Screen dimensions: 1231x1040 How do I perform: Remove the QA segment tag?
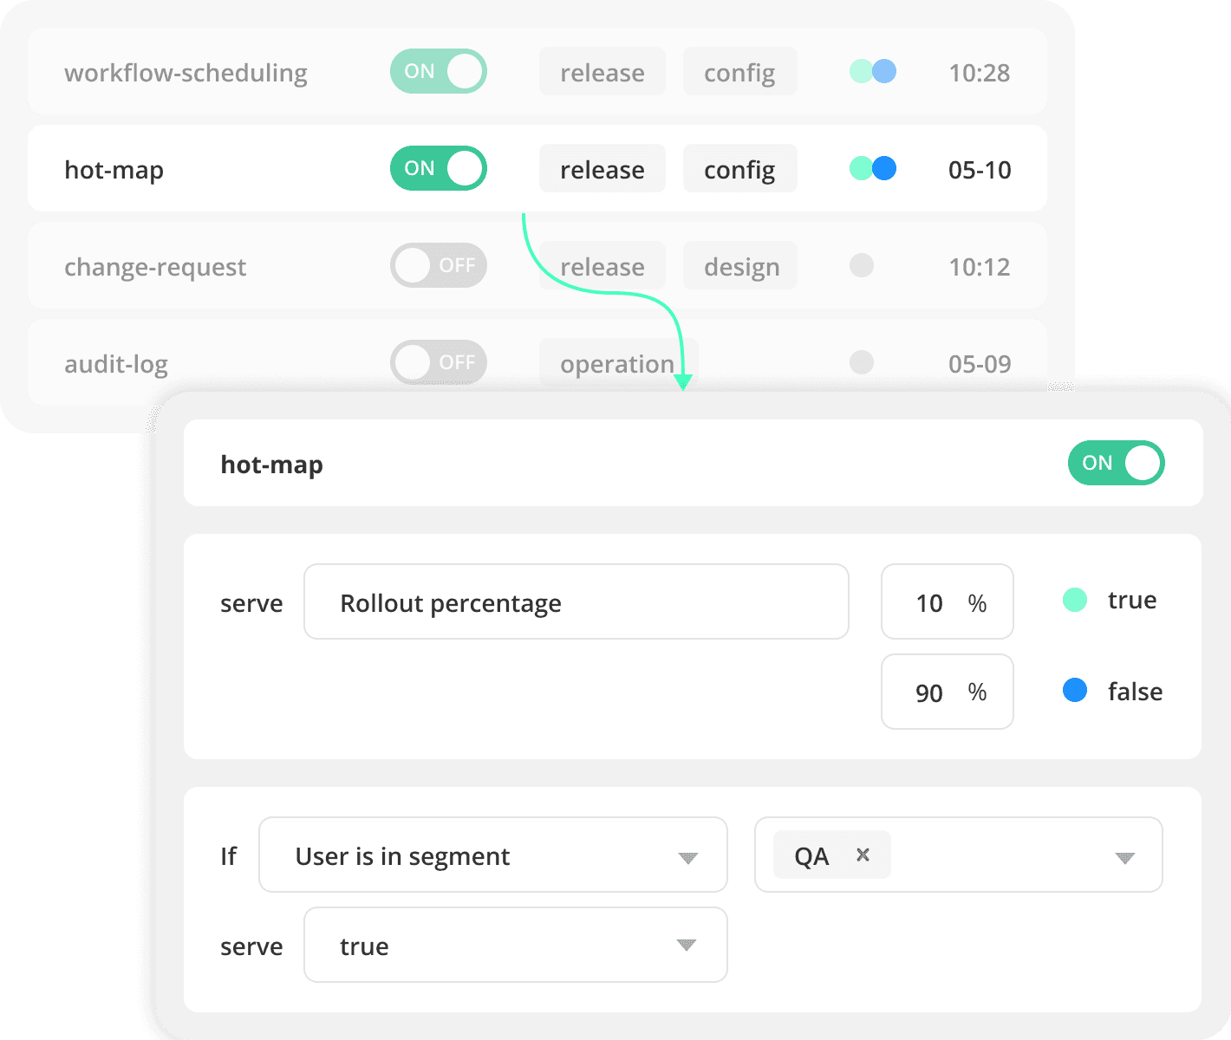click(x=863, y=855)
